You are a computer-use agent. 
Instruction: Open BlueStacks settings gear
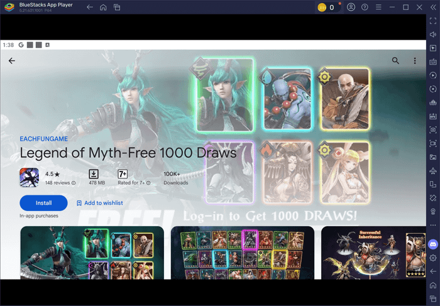[x=433, y=258]
